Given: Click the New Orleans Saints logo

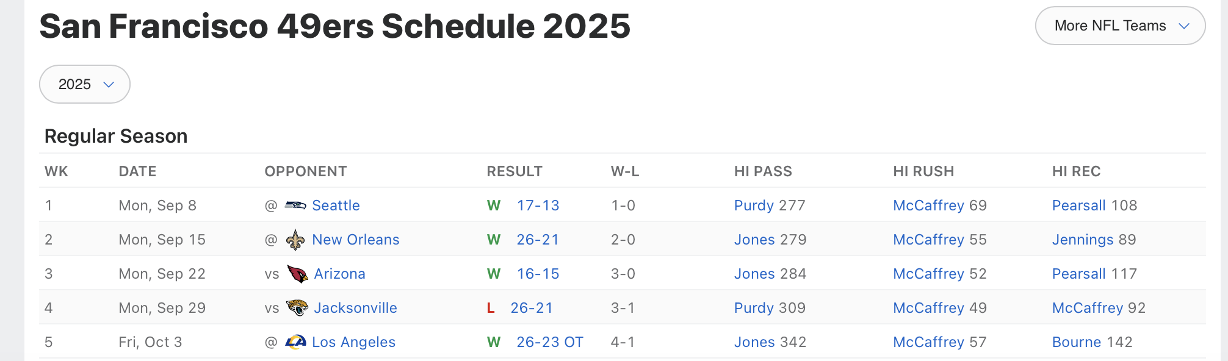Looking at the screenshot, I should click(295, 240).
